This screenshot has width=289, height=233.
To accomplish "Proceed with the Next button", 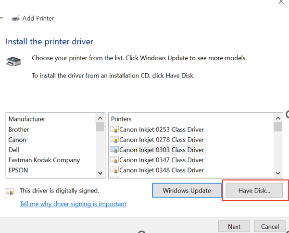I will click(x=234, y=226).
